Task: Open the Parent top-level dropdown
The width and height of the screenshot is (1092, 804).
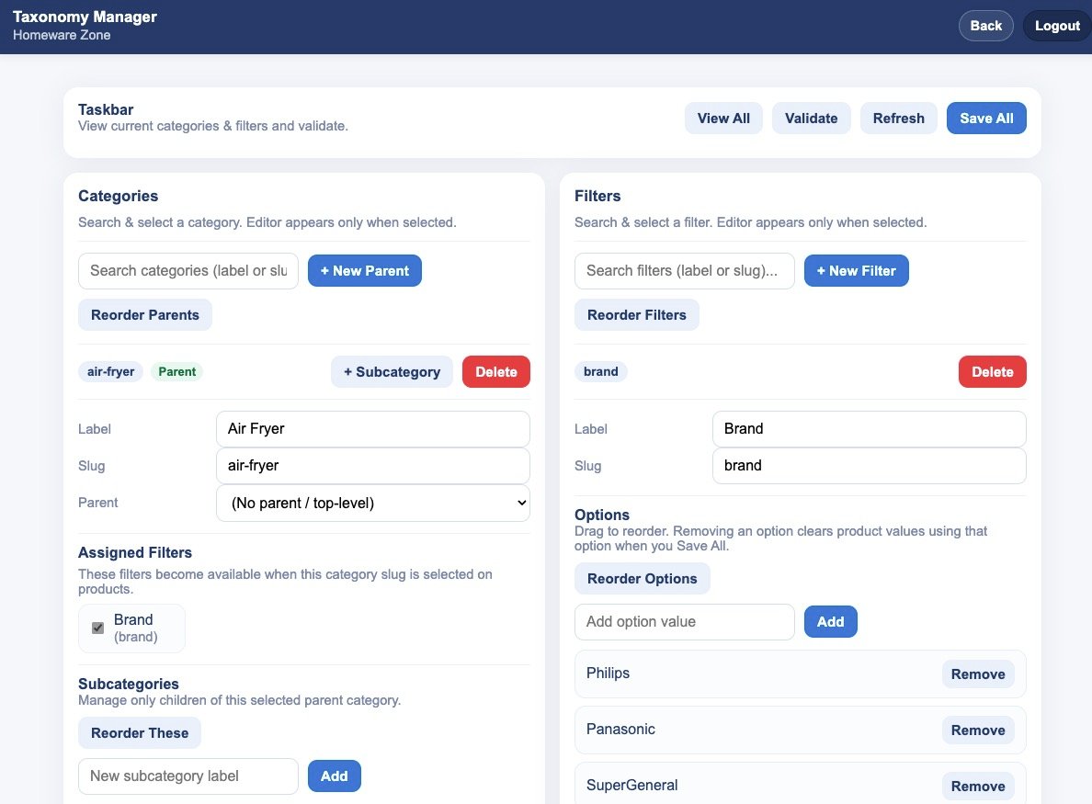Action: [x=372, y=503]
